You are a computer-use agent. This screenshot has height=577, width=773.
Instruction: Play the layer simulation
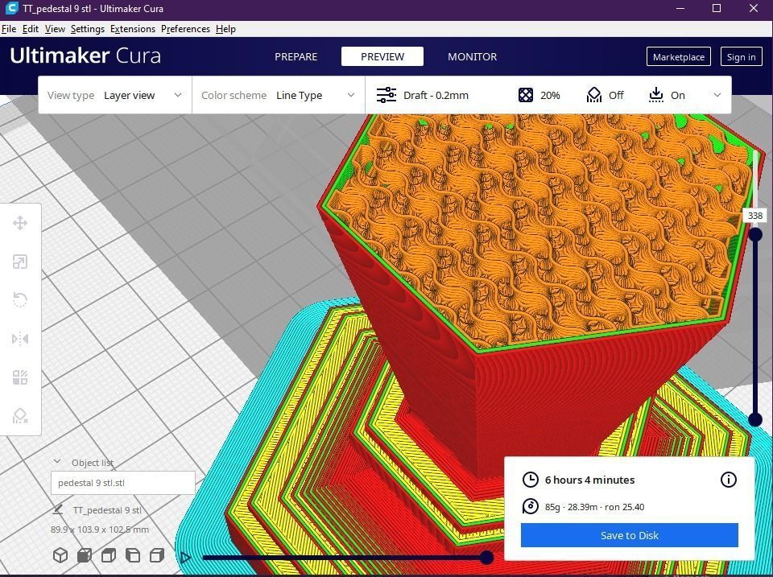tap(185, 558)
